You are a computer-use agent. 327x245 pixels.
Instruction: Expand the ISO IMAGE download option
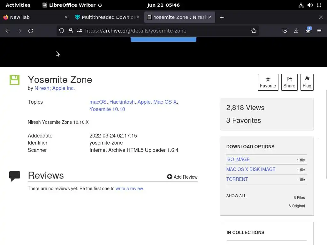(x=238, y=160)
